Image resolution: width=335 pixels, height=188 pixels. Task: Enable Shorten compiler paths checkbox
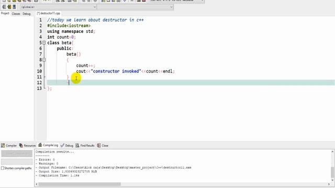point(3,168)
